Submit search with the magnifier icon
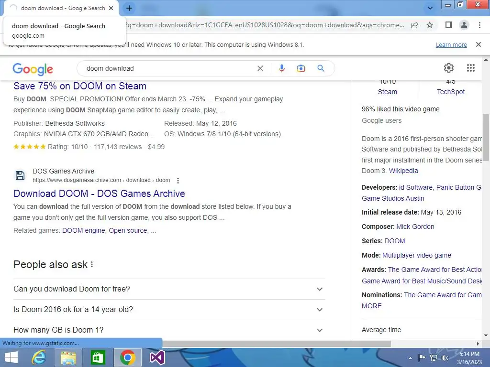The height and width of the screenshot is (367, 490). coord(321,68)
